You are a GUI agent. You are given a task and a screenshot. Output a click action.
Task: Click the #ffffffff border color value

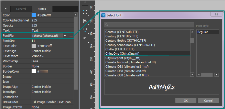pyautogui.click(x=43, y=71)
